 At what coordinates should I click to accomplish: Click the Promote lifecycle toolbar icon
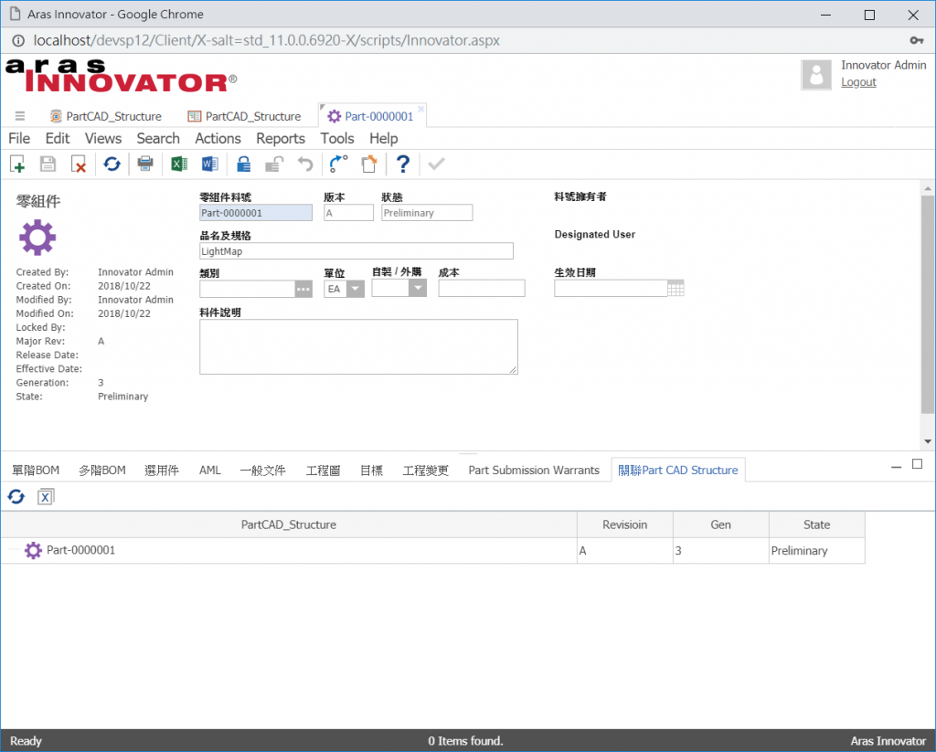click(x=338, y=164)
